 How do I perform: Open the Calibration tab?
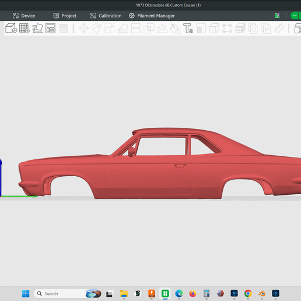(106, 16)
